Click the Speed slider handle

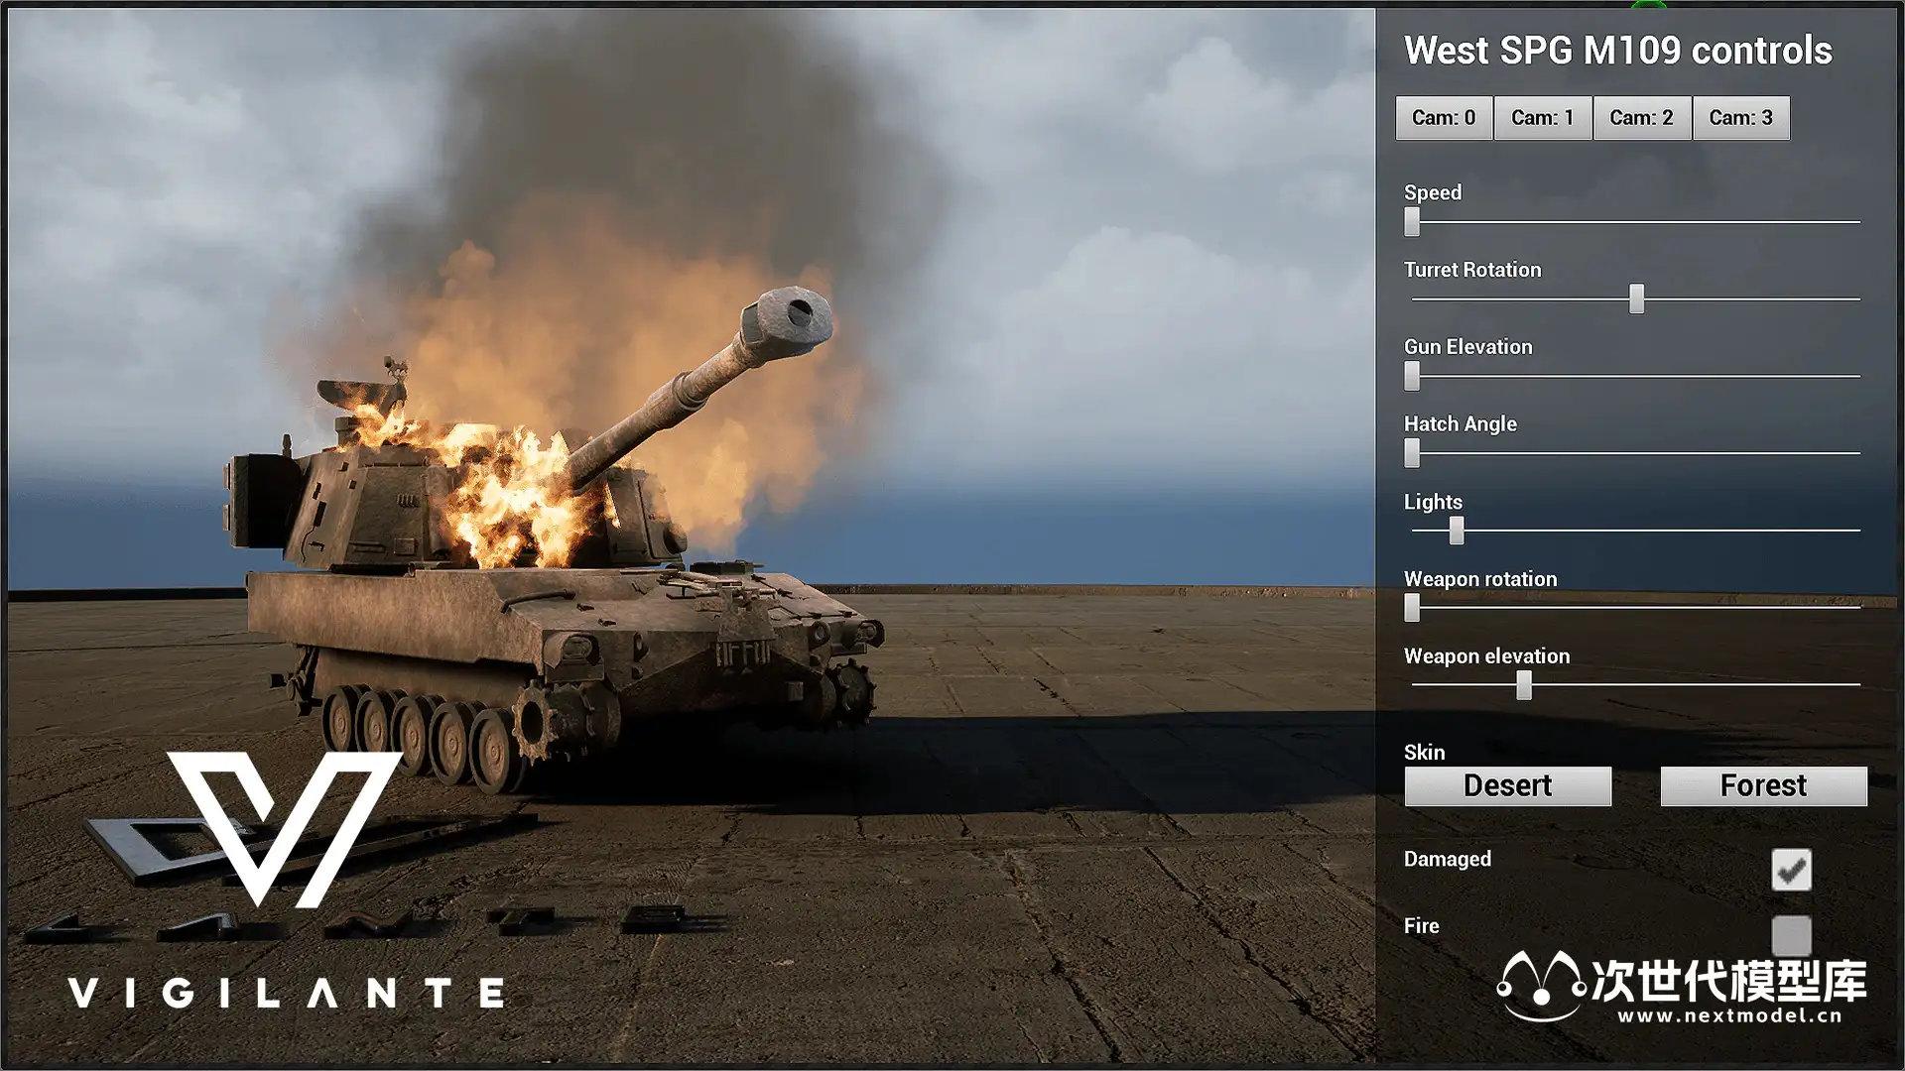point(1412,221)
